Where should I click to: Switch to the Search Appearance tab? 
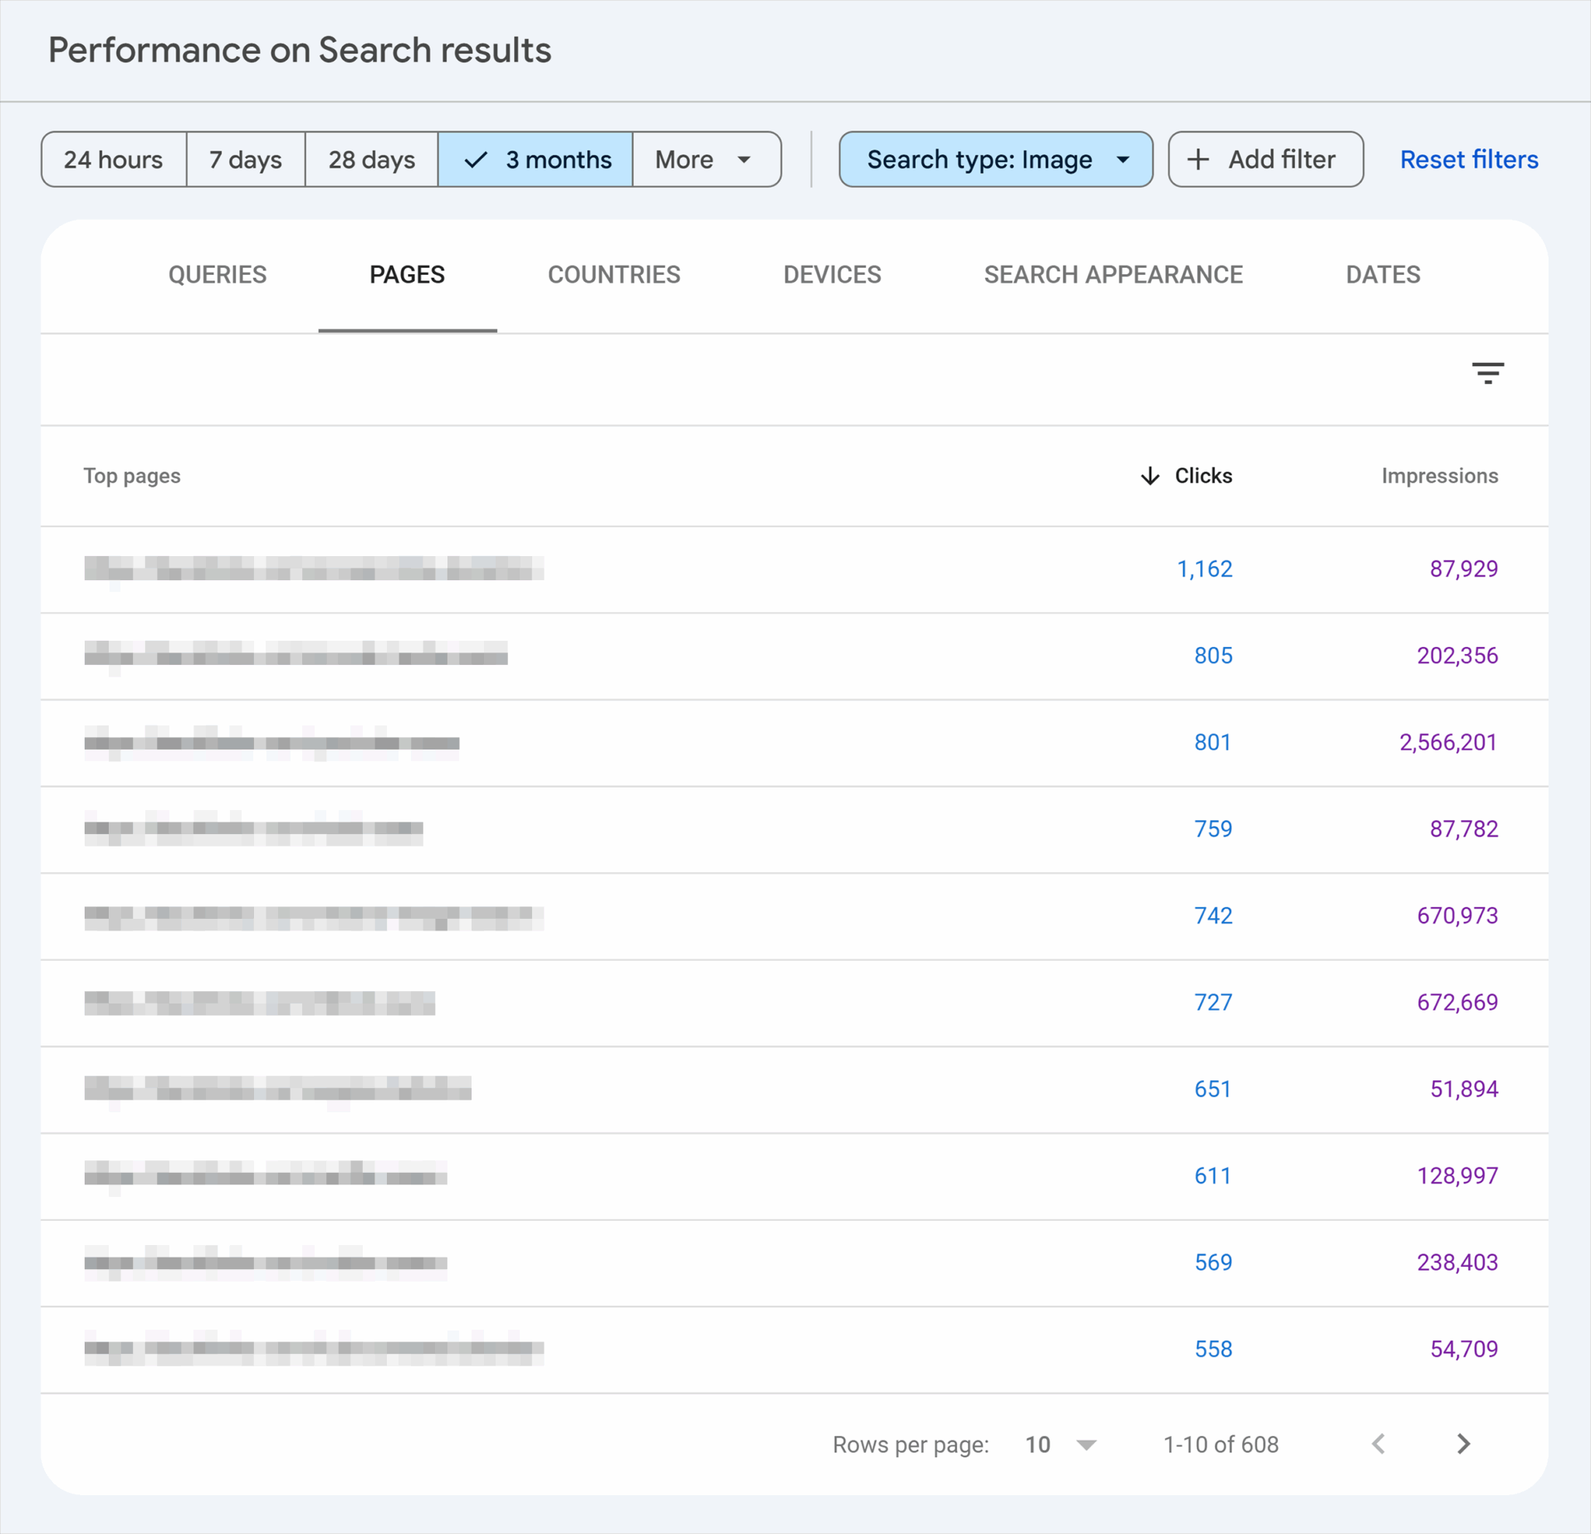tap(1114, 275)
